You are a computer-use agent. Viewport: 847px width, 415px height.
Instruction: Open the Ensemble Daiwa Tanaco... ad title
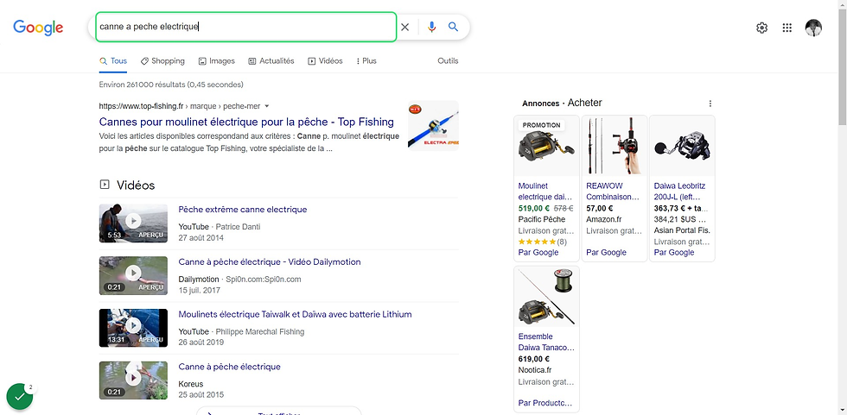546,343
